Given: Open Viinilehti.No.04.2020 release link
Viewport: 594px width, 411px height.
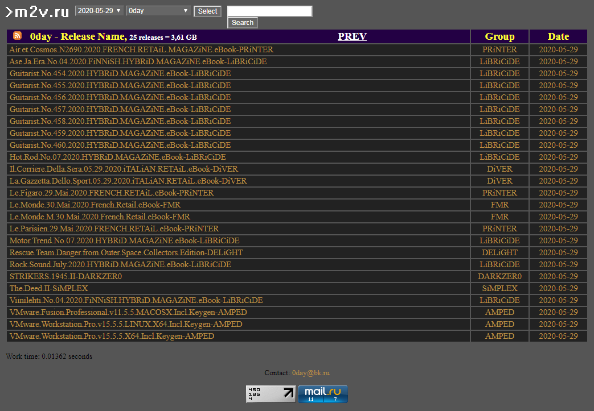Looking at the screenshot, I should tap(136, 300).
